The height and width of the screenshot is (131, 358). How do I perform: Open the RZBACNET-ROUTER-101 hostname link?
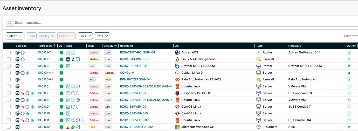tap(137, 52)
